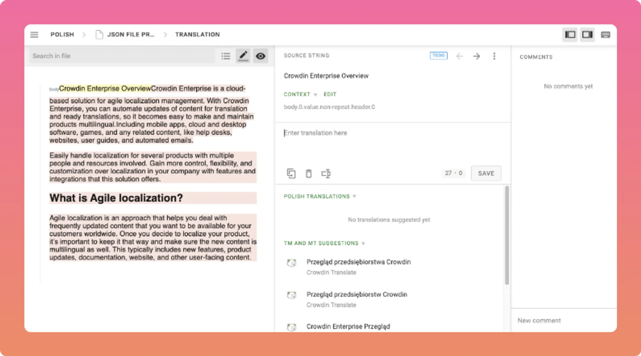Use suggestion Przegląd przedsiębiorstwa Crowdin icon
The image size is (641, 356).
click(292, 263)
